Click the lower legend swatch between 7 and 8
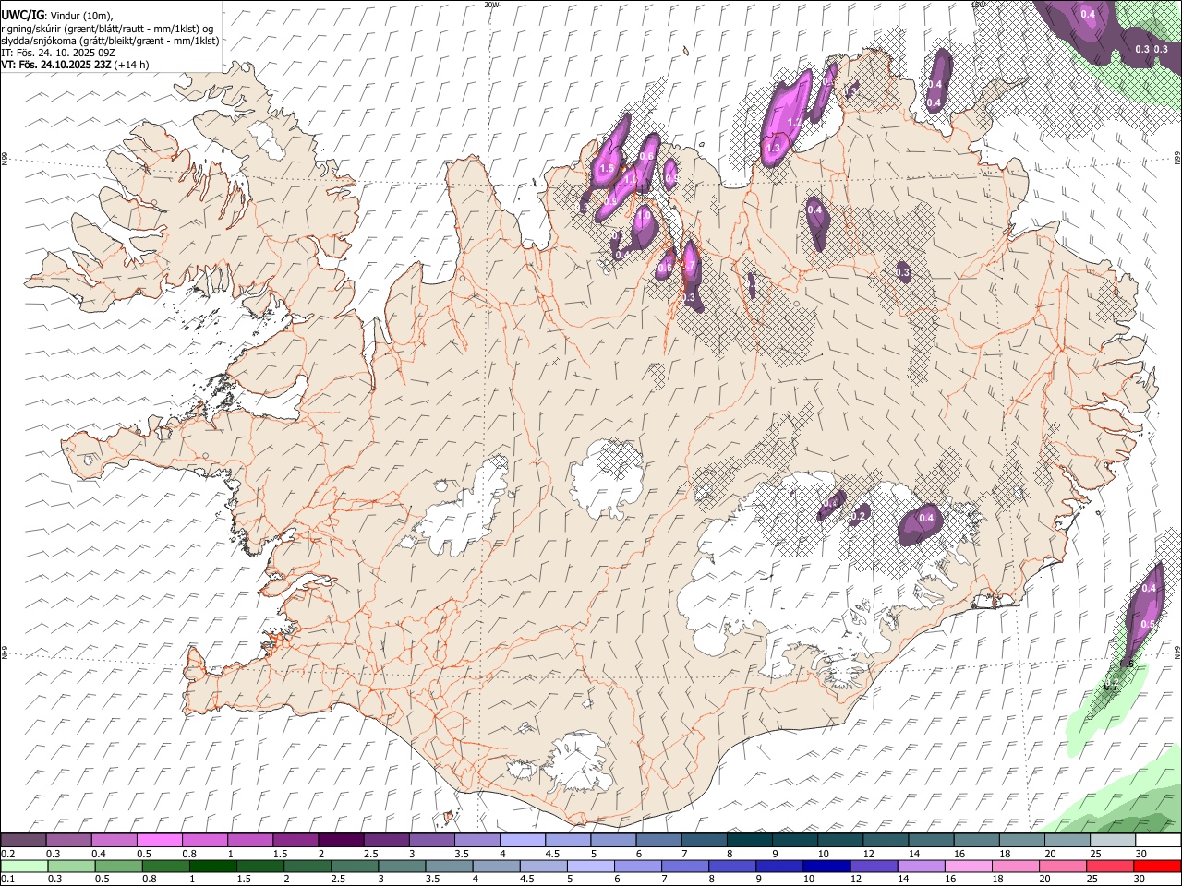The image size is (1182, 886). [x=685, y=866]
